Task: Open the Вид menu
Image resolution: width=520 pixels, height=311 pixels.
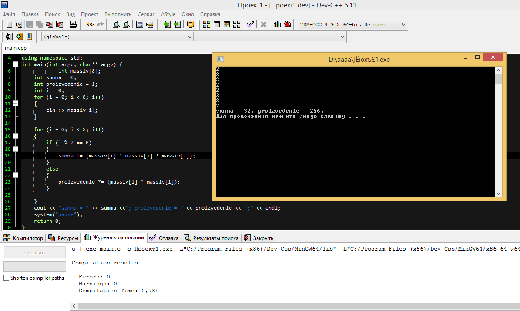Action: point(70,14)
